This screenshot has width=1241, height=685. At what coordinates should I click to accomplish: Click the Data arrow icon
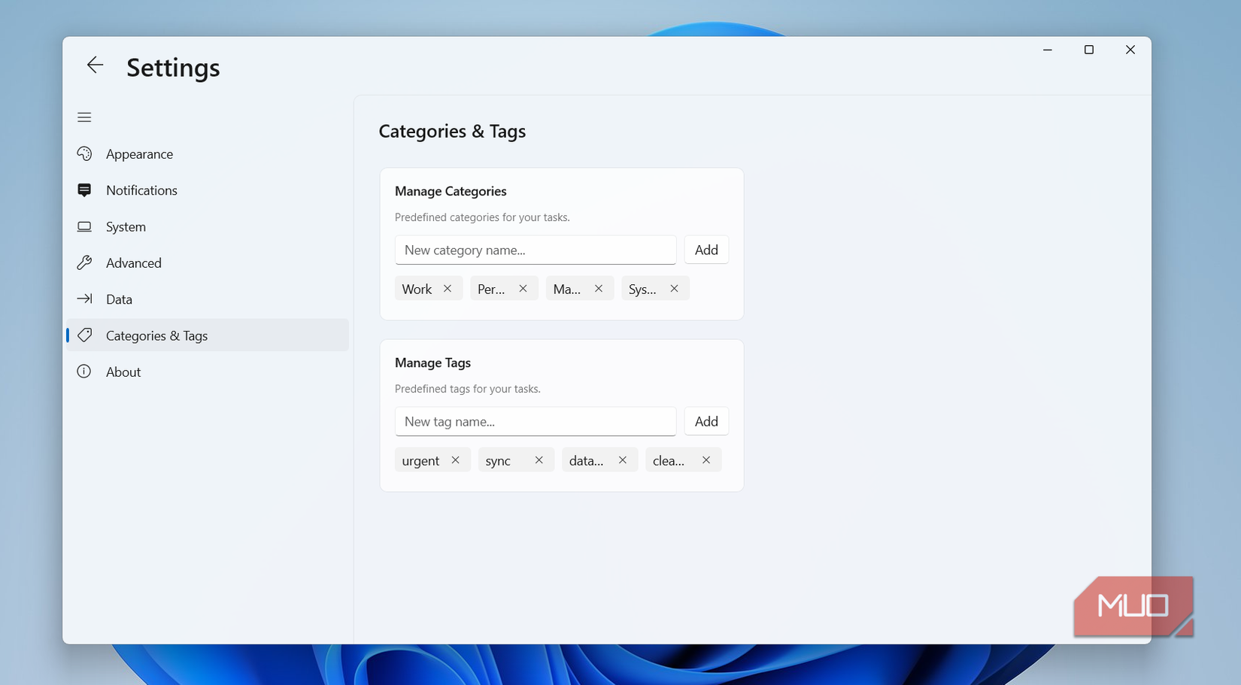[85, 299]
